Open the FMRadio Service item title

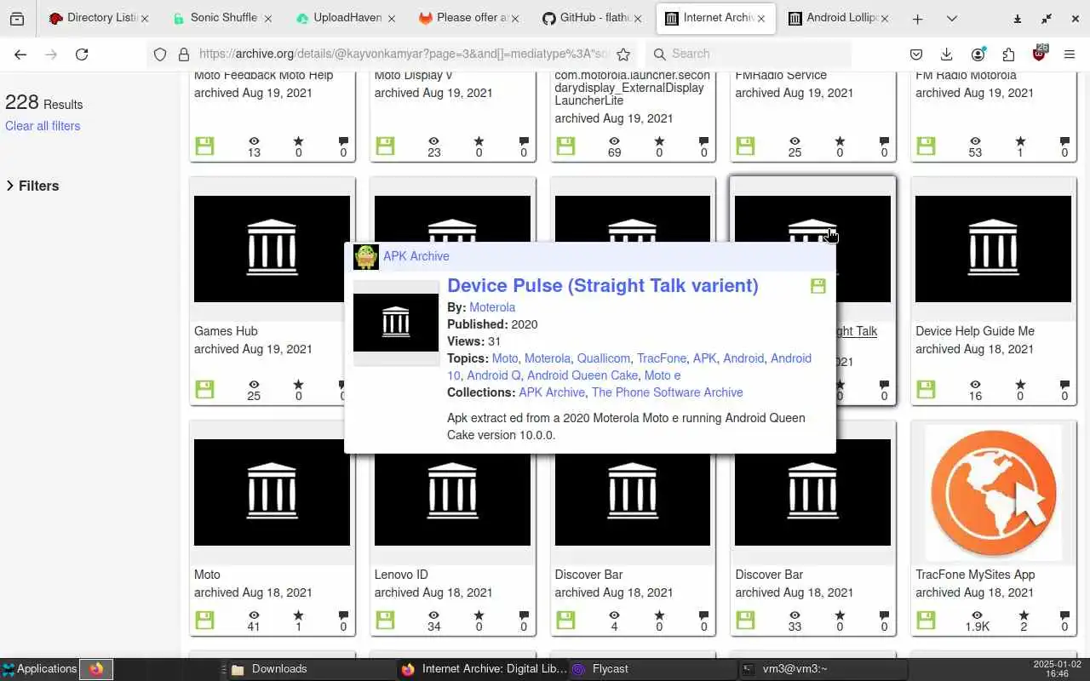(x=781, y=76)
